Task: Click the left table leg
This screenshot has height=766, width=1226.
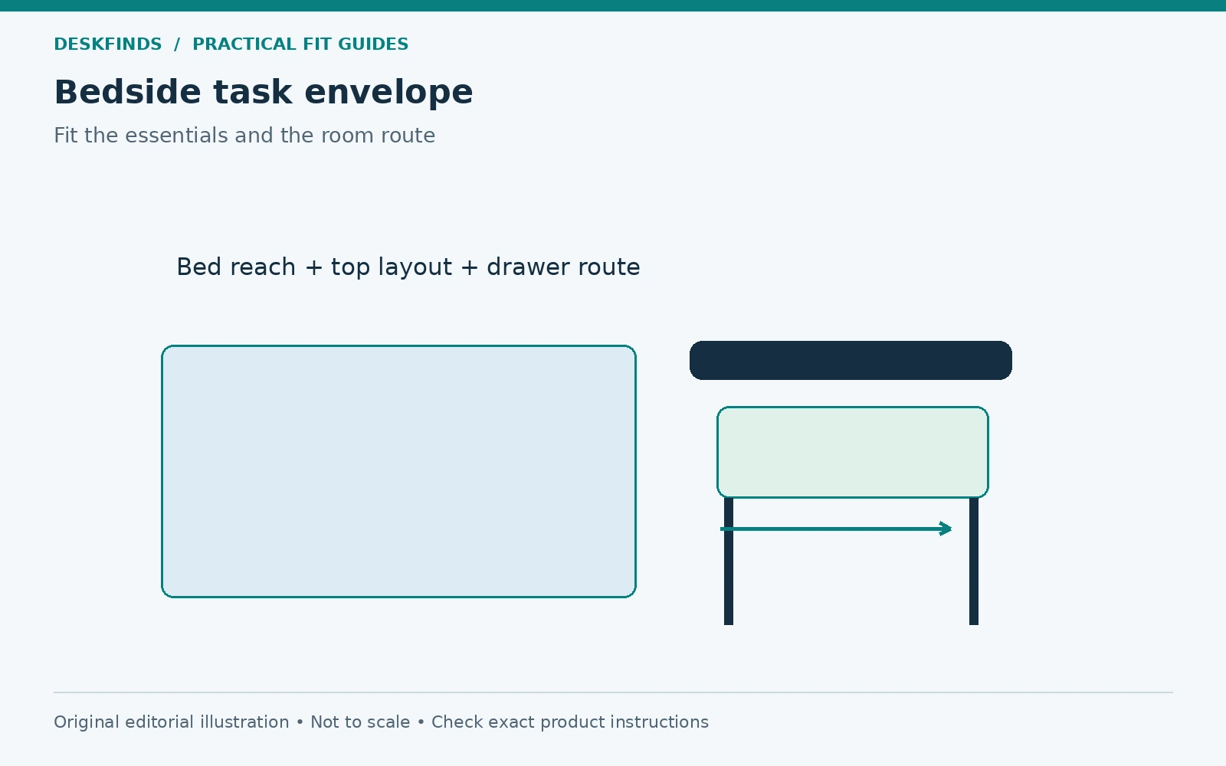Action: pos(729,561)
